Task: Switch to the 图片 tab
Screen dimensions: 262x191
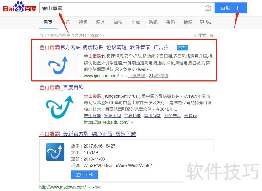Action: click(x=100, y=22)
